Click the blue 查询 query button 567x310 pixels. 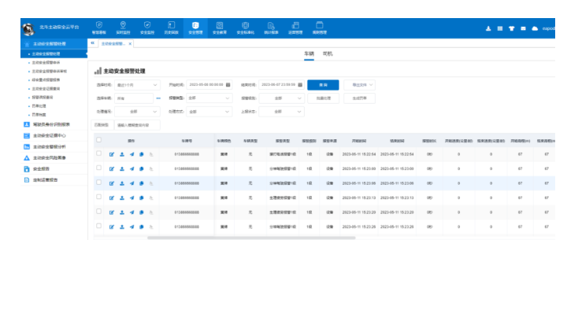tap(323, 85)
